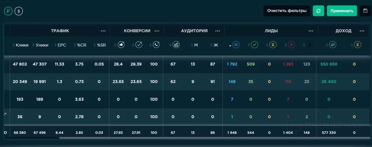Sort by Клики column
This screenshot has width=372, height=147.
point(20,45)
